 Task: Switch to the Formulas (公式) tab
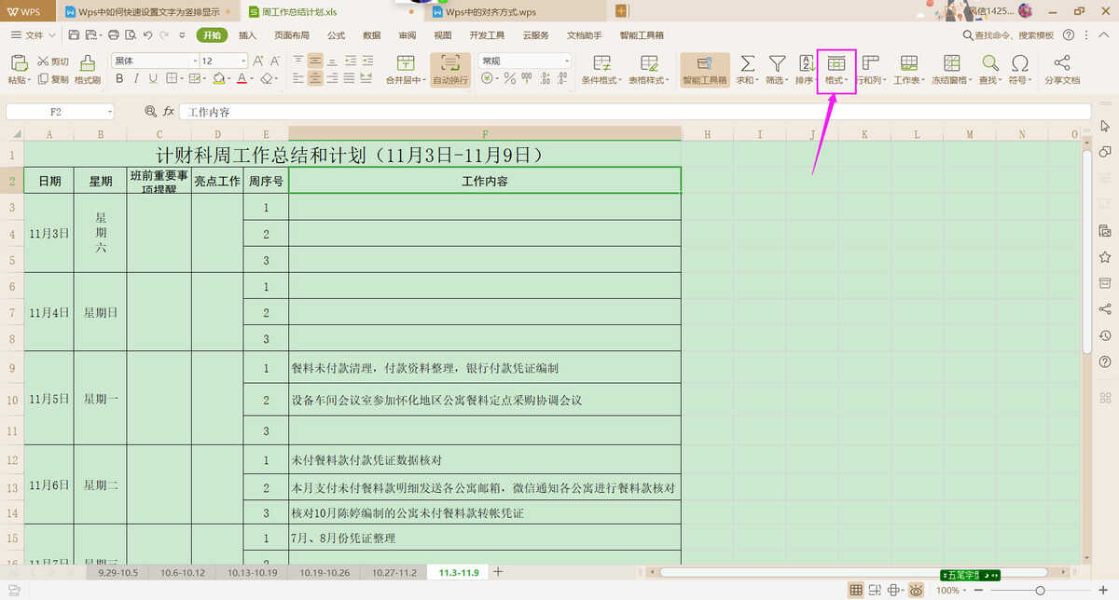336,34
